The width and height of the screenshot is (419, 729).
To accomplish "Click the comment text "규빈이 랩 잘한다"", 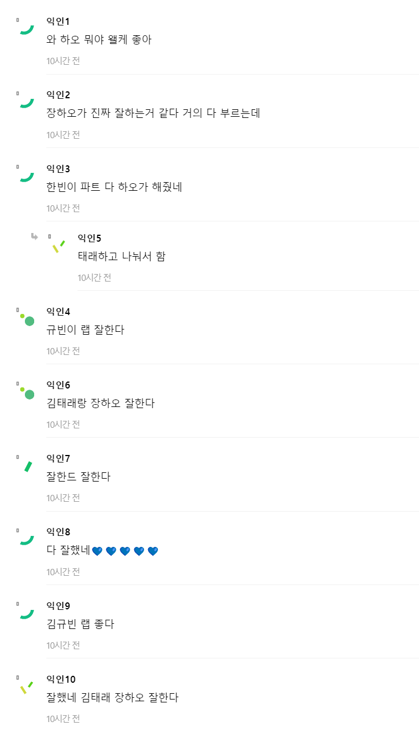I will coord(85,330).
